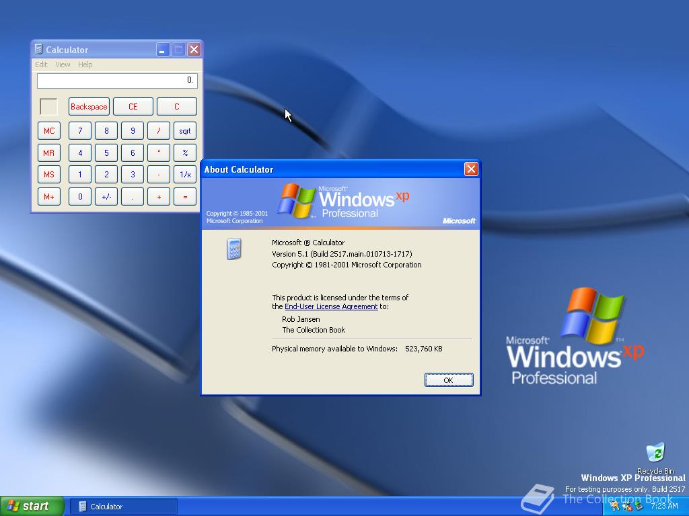Screen dimensions: 689x516
Task: Click the Backspace button
Action: (89, 107)
